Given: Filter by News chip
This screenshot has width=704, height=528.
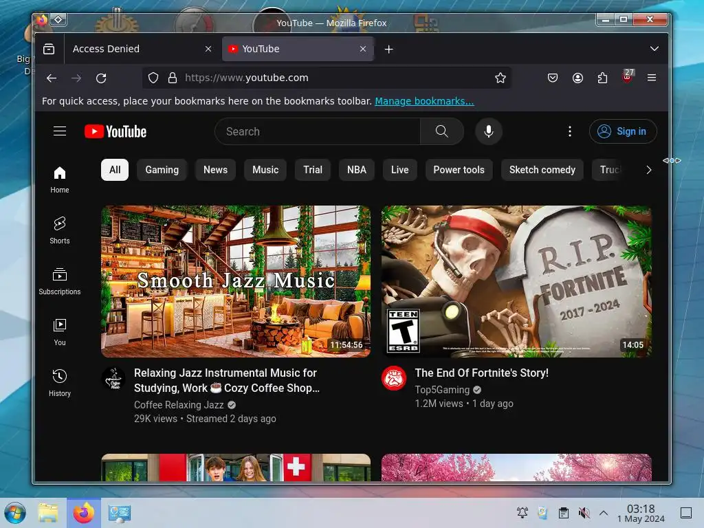Looking at the screenshot, I should click(x=215, y=170).
